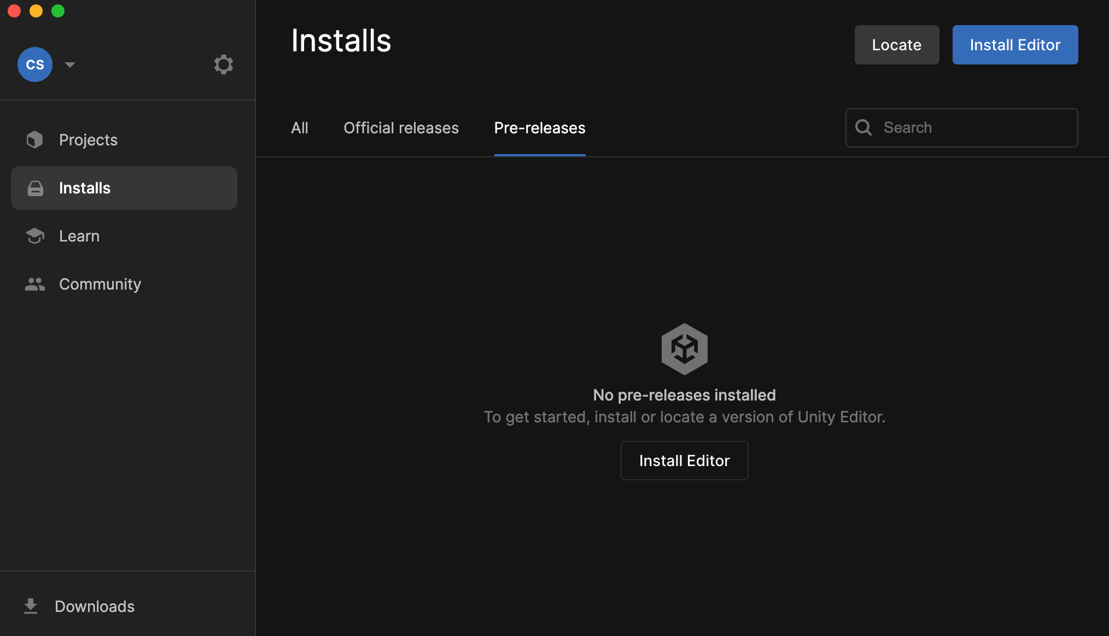Click the Installs page heading
Image resolution: width=1109 pixels, height=636 pixels.
(x=341, y=40)
